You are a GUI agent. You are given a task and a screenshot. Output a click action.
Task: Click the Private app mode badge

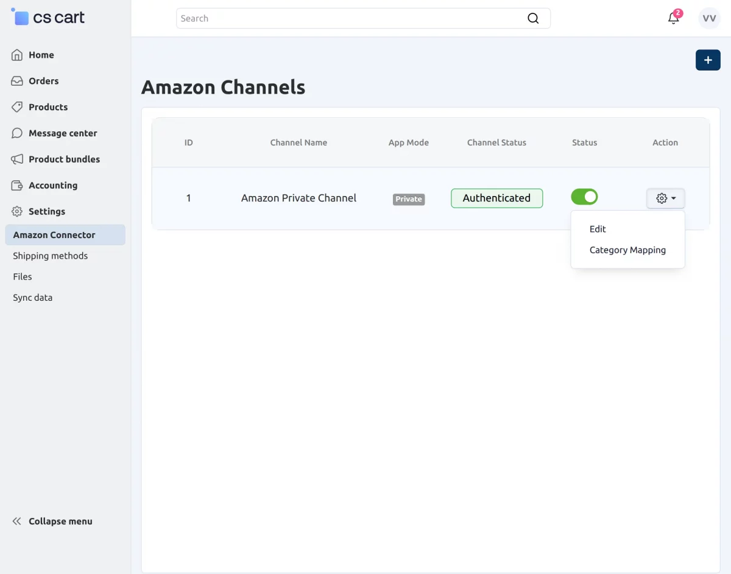409,199
